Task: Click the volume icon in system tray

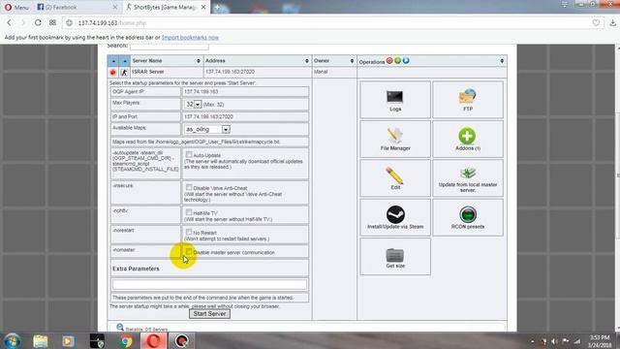Action: point(554,341)
